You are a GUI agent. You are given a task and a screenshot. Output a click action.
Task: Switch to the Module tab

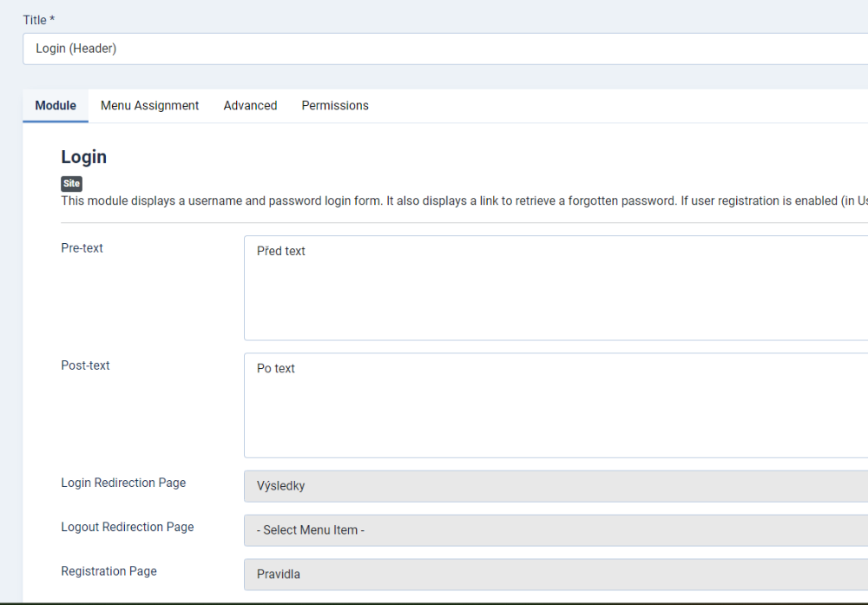pyautogui.click(x=56, y=105)
